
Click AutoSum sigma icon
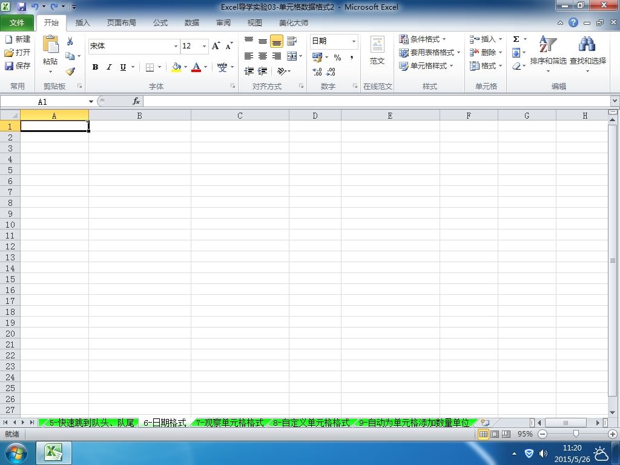point(516,39)
